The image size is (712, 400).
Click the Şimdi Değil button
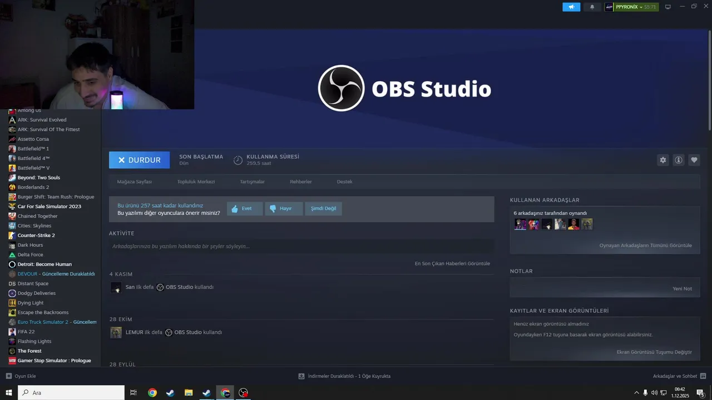coord(323,209)
